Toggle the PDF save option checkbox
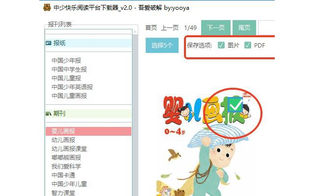 pos(248,45)
